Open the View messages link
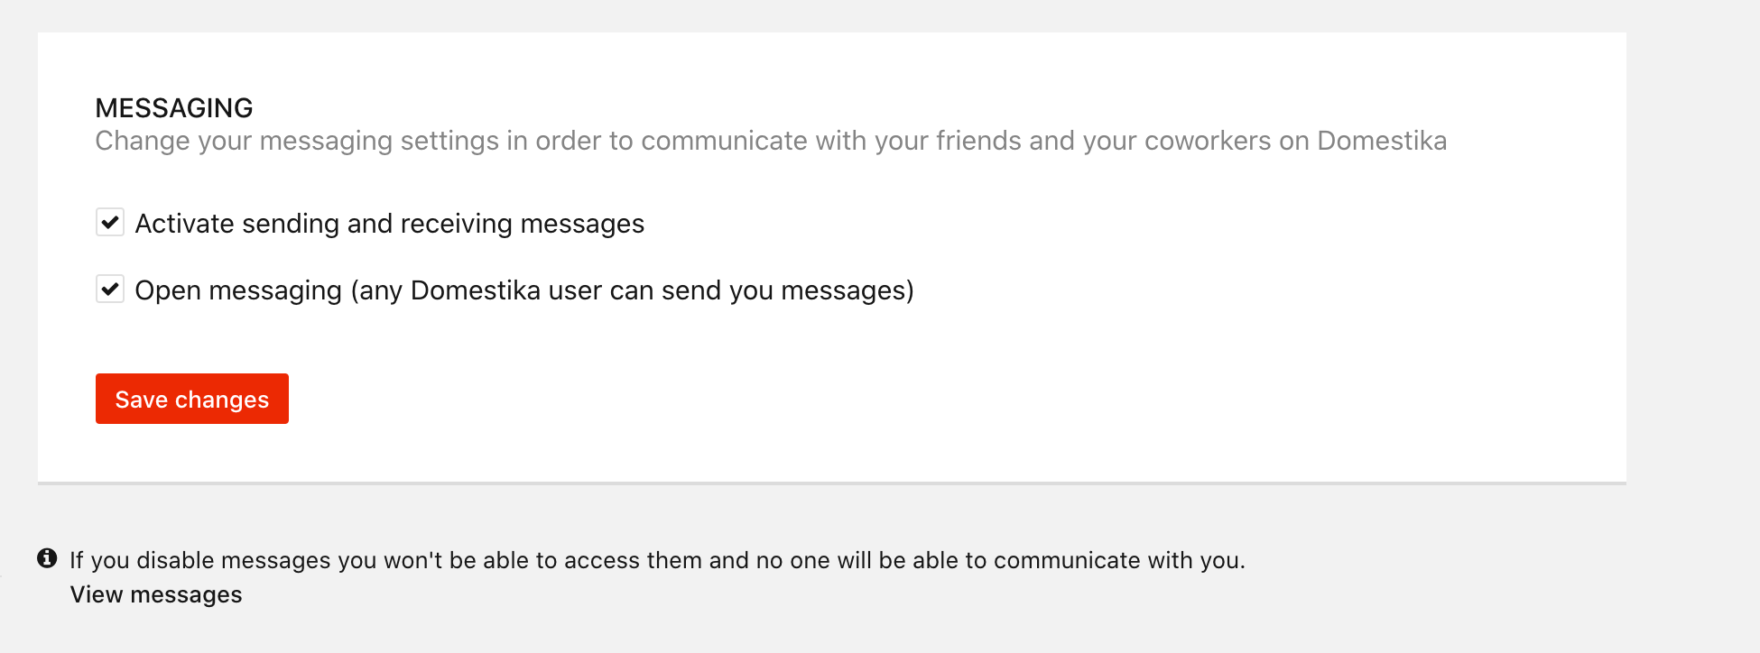The image size is (1760, 653). 156,594
